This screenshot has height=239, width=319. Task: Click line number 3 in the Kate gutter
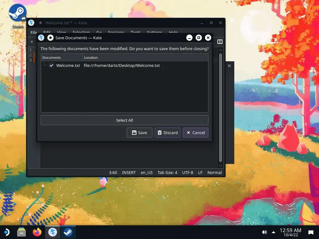[x=31, y=60]
